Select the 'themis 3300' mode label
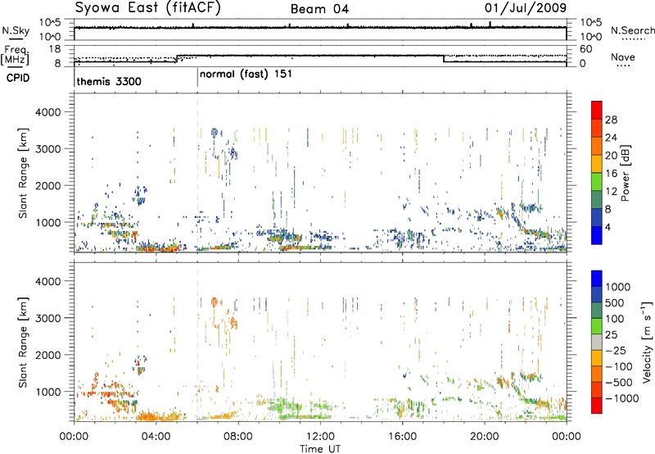Viewport: 655px width, 454px height. coord(109,81)
